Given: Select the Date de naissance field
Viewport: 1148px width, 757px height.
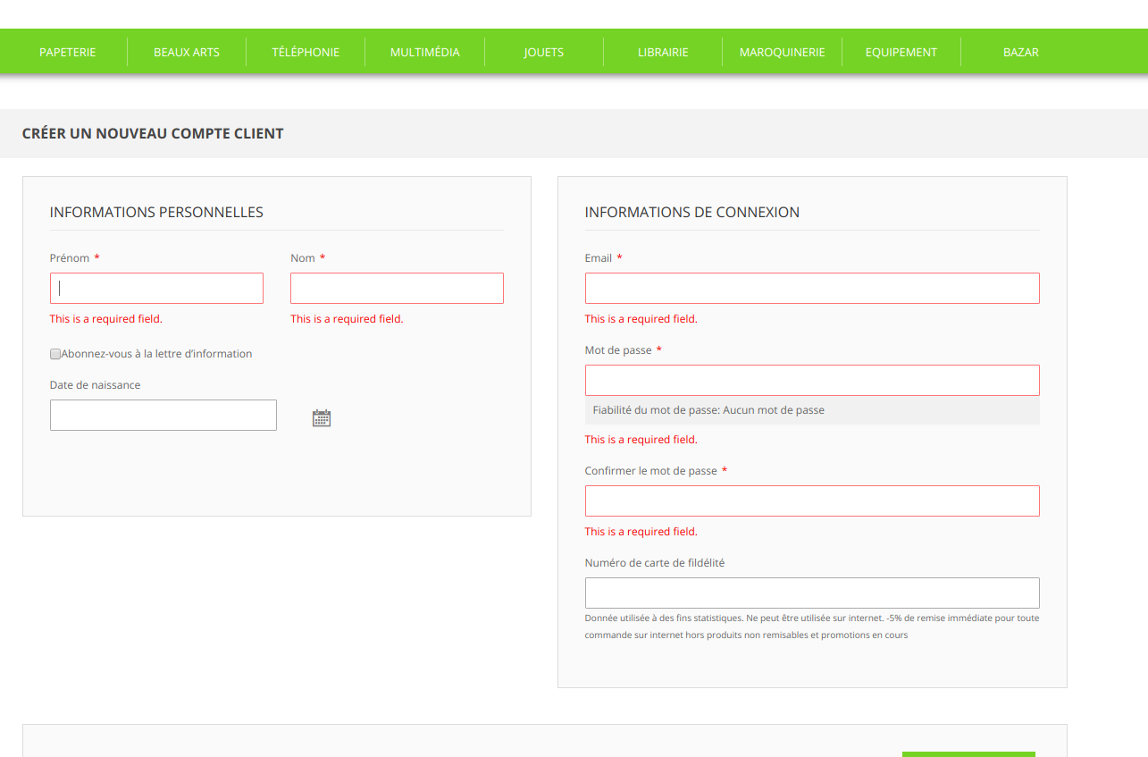Looking at the screenshot, I should click(x=163, y=415).
